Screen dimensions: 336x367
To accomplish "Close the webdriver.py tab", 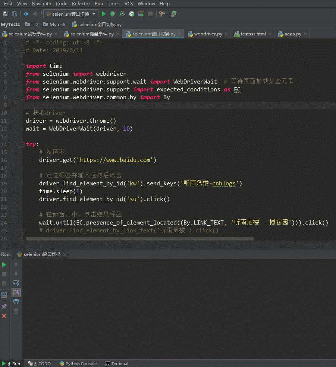I will click(226, 34).
